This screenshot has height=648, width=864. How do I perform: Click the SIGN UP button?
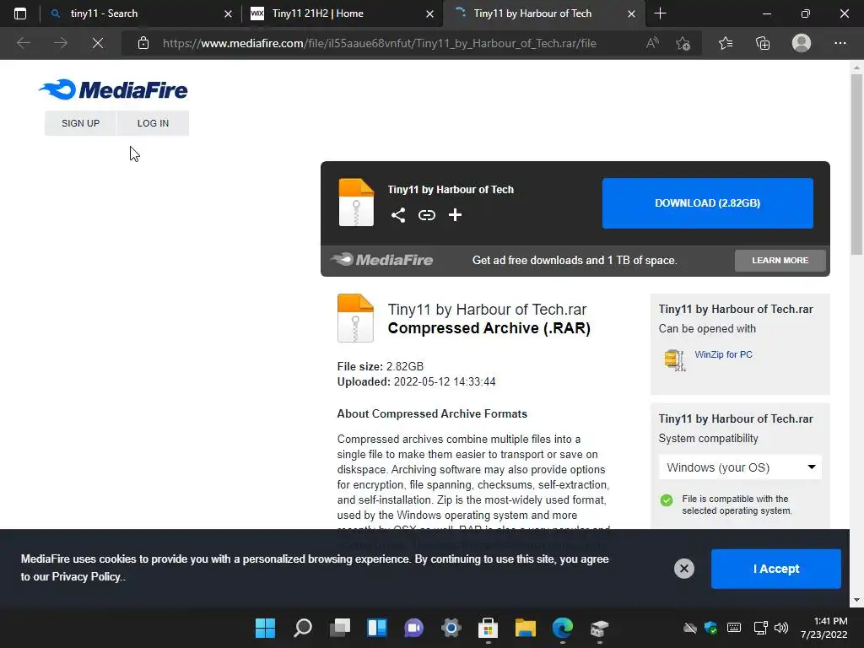80,123
